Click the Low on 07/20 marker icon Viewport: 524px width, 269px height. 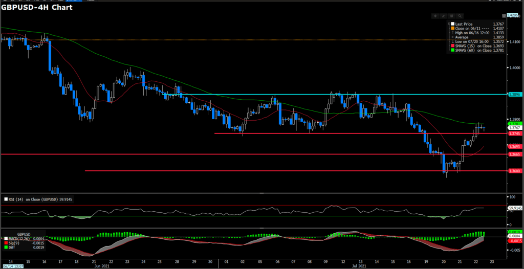coord(452,41)
